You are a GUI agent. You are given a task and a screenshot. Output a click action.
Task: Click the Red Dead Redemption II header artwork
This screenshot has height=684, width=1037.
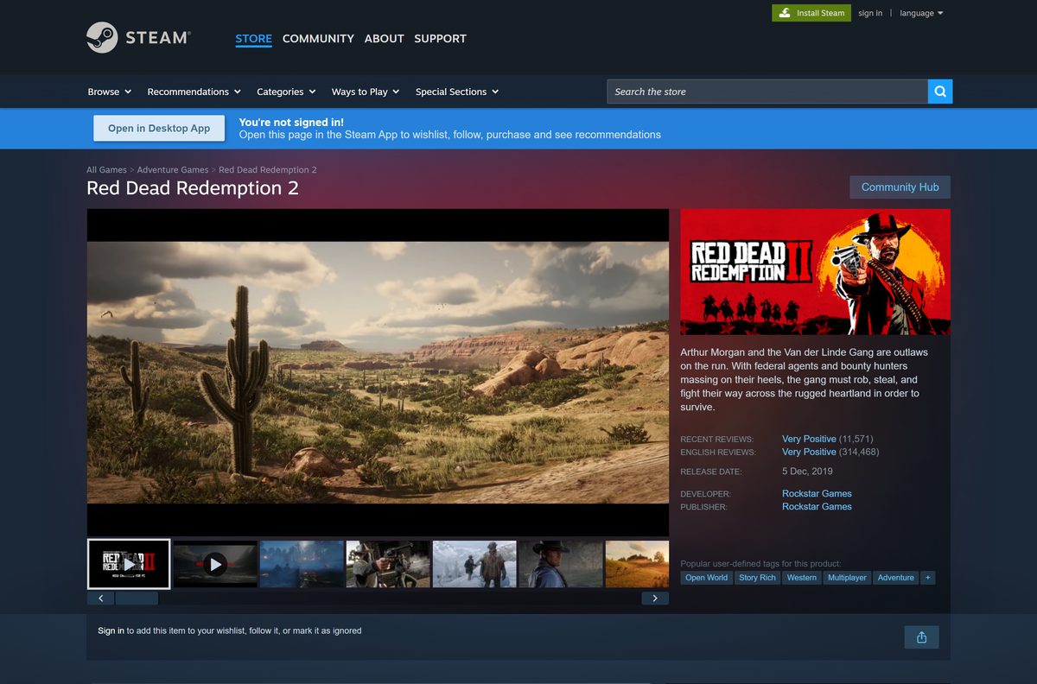(x=815, y=272)
